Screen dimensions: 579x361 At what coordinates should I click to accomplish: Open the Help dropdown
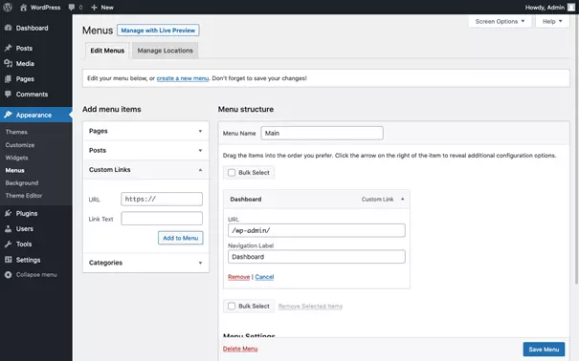point(552,21)
